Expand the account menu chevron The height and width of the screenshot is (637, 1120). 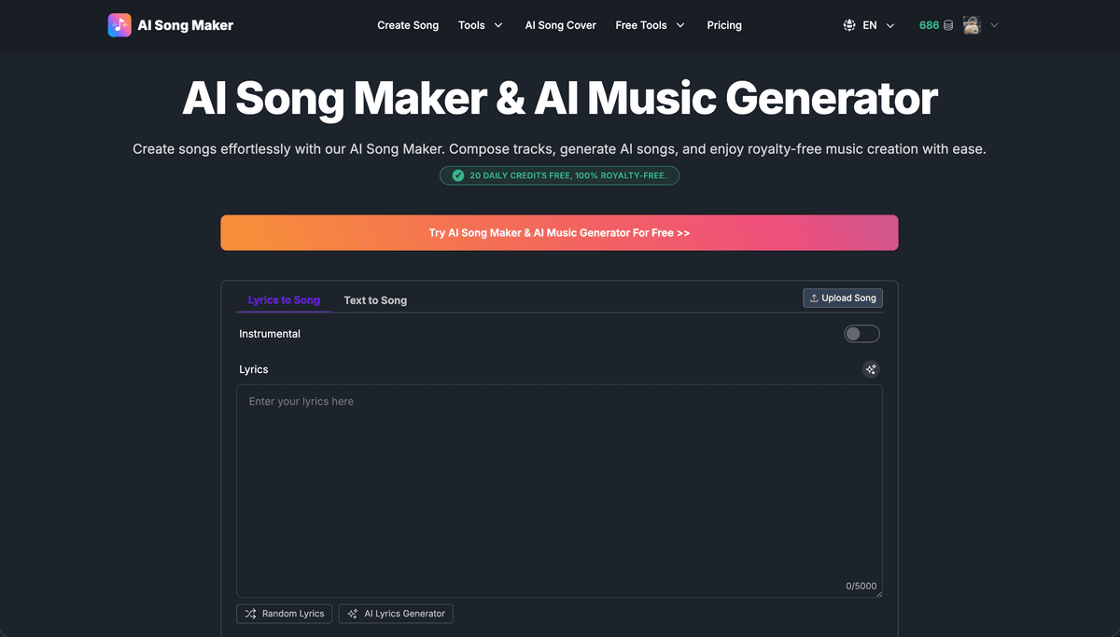[994, 25]
